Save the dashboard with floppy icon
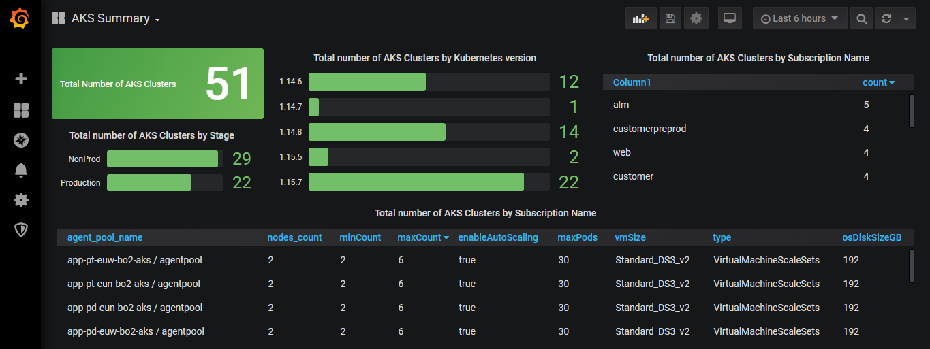The width and height of the screenshot is (930, 349). point(670,18)
